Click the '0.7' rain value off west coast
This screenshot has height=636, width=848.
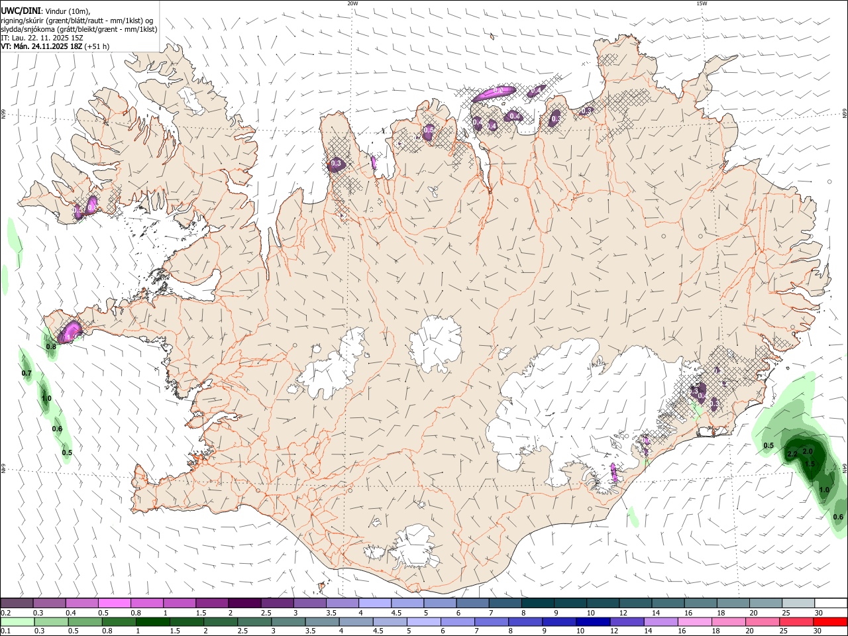[x=26, y=374]
